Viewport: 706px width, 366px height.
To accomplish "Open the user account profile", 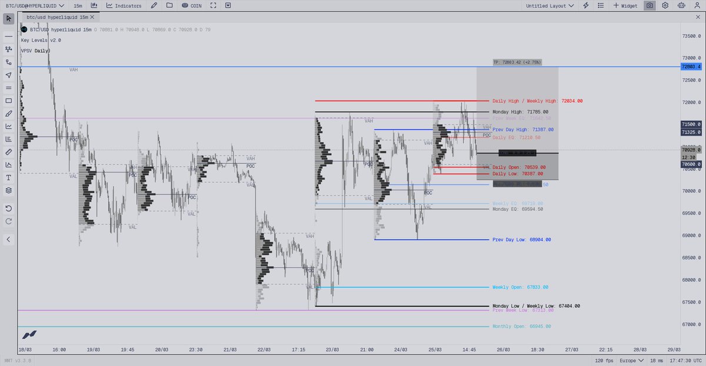I will point(696,5).
